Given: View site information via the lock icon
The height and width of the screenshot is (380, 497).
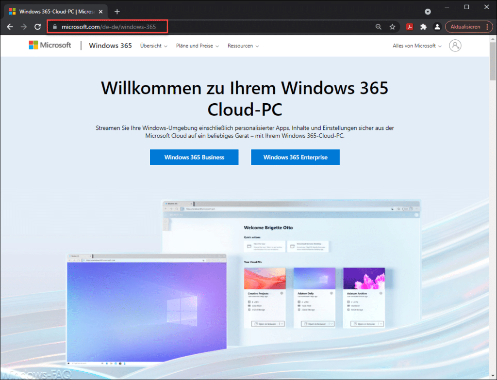Looking at the screenshot, I should pos(55,27).
